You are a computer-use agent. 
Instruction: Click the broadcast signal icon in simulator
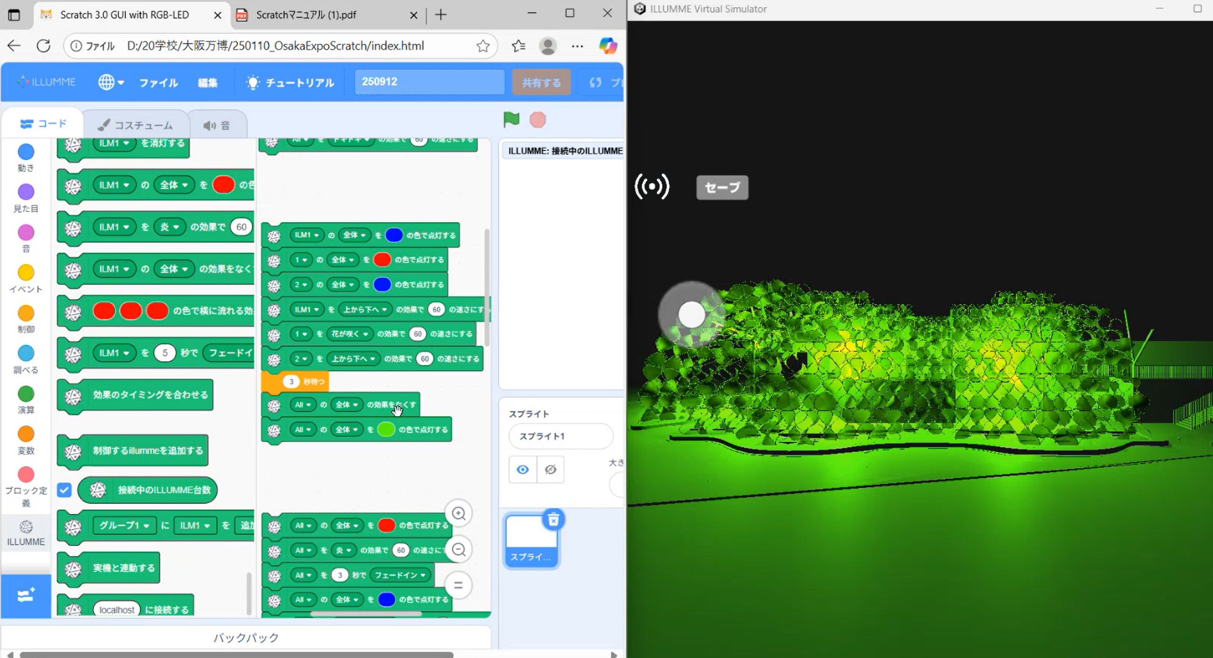pos(652,187)
